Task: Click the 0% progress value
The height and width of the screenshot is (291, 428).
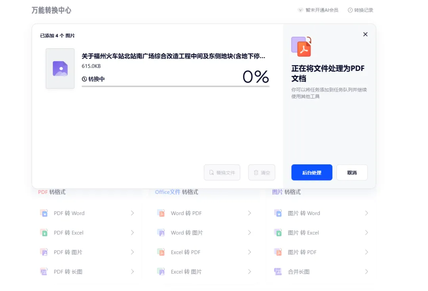Action: click(x=256, y=77)
